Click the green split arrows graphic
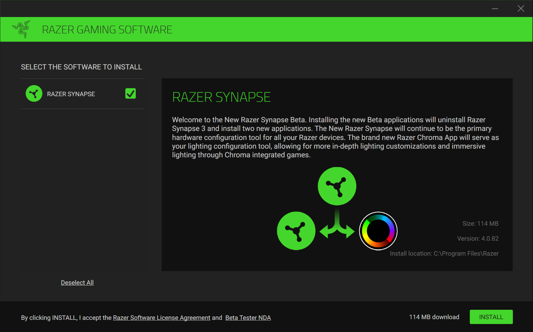This screenshot has width=533, height=332. click(337, 223)
